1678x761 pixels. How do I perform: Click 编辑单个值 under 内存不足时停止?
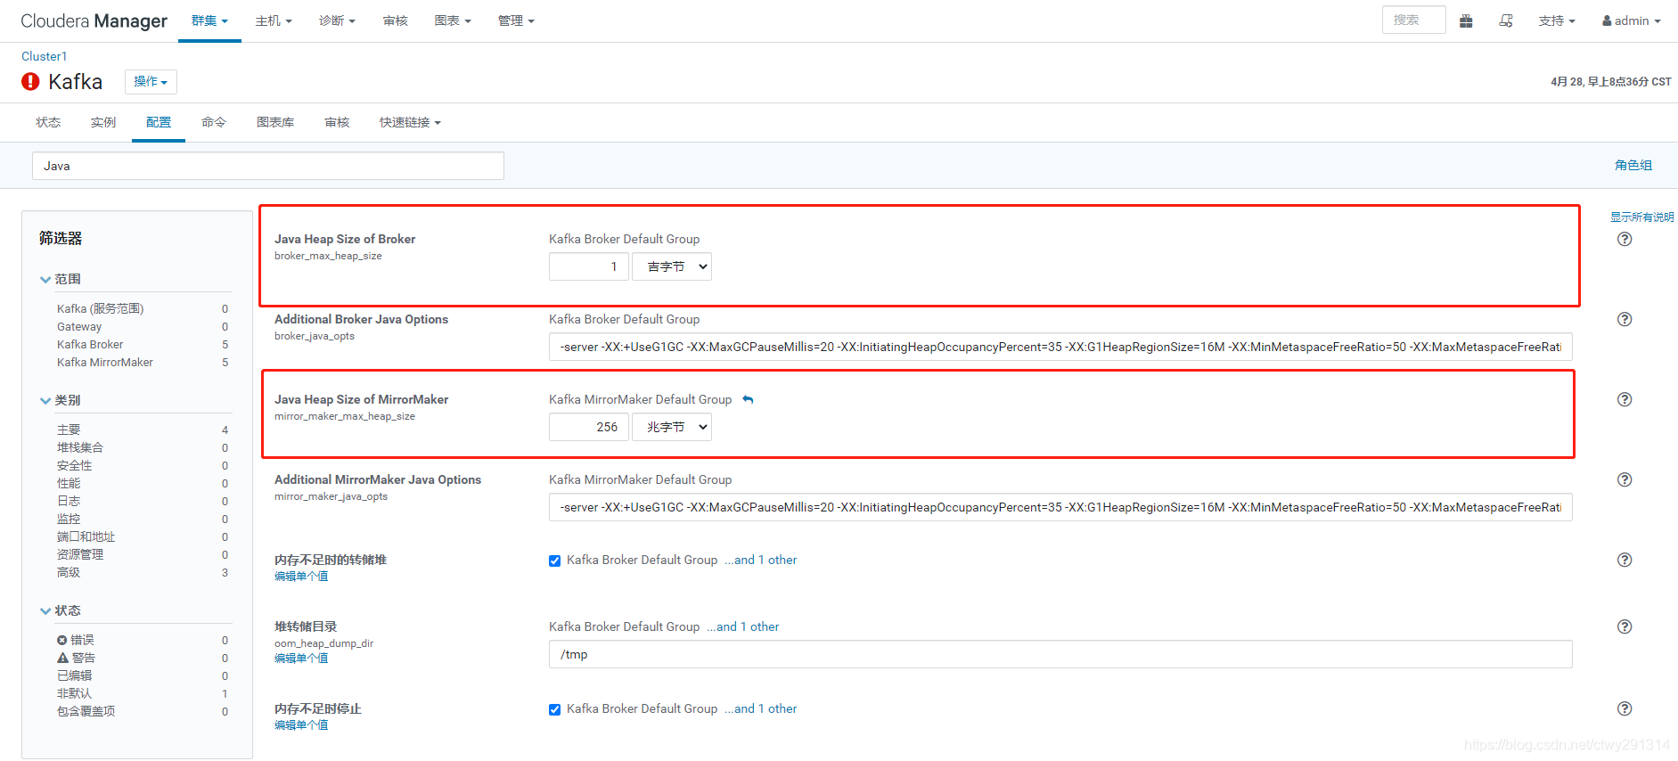[x=301, y=724]
